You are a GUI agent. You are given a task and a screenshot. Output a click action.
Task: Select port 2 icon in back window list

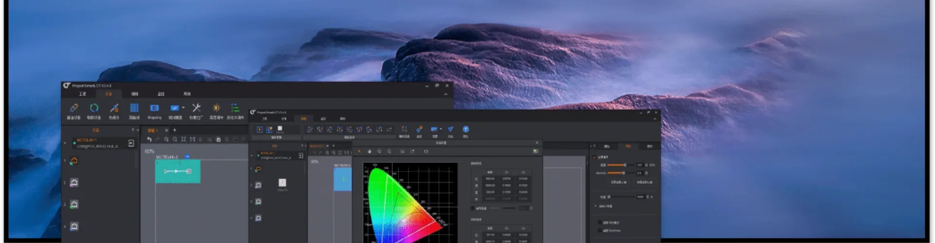[x=74, y=183]
